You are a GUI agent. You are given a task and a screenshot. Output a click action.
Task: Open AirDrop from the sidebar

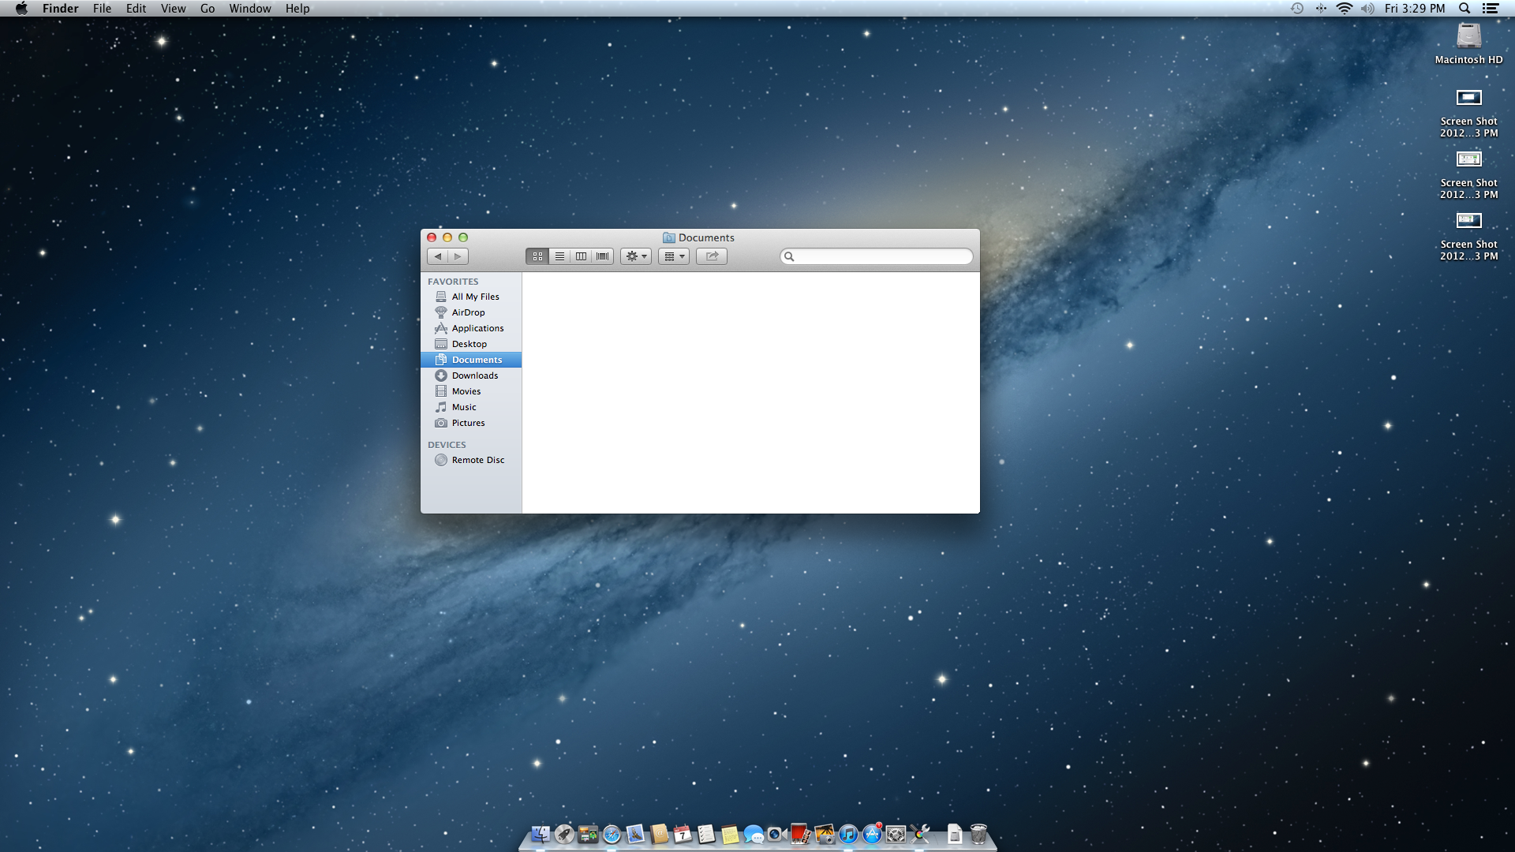[468, 312]
